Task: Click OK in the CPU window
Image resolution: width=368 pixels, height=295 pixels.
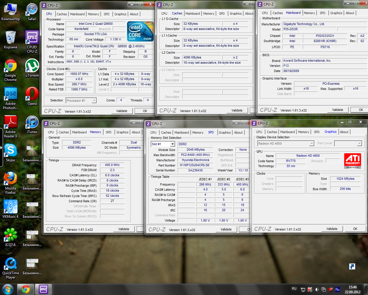Action: (x=145, y=111)
